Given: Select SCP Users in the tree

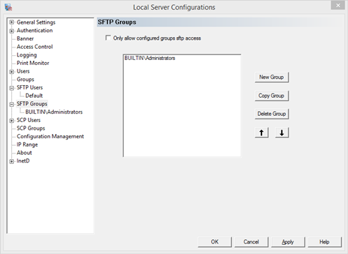Looking at the screenshot, I should pyautogui.click(x=29, y=120).
